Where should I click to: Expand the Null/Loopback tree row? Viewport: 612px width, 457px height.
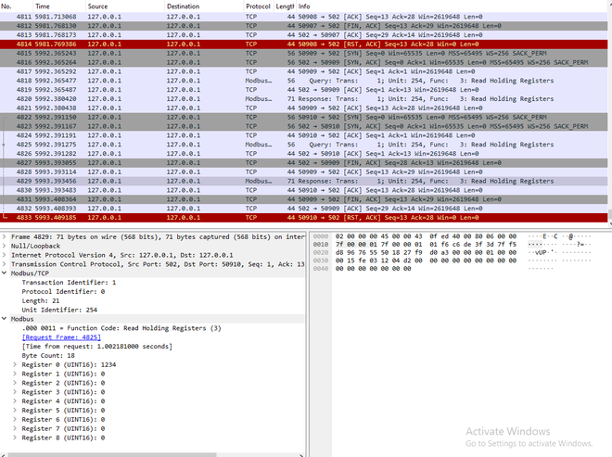(x=5, y=246)
